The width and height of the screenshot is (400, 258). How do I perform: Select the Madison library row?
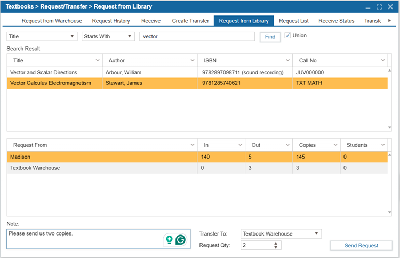[197, 157]
